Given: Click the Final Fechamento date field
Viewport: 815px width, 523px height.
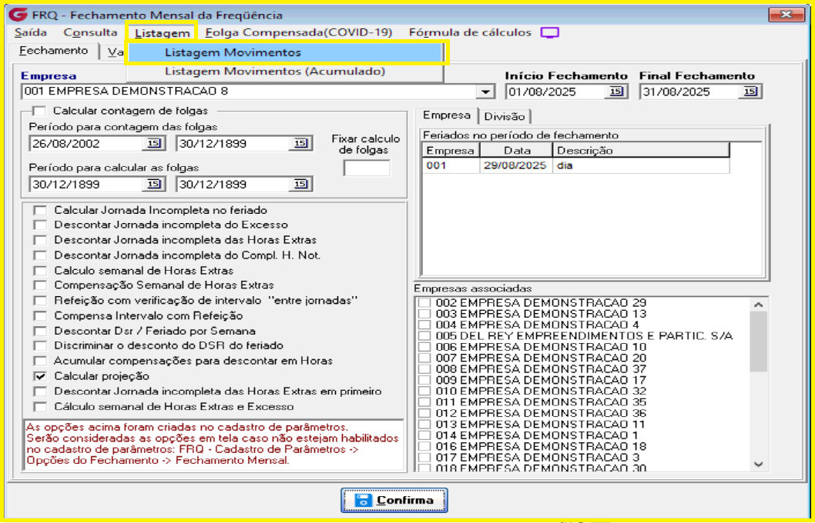Looking at the screenshot, I should coord(690,92).
